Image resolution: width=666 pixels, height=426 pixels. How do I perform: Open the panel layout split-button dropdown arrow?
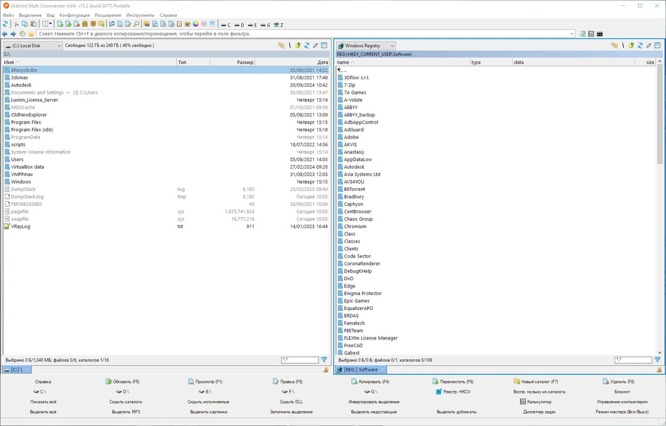tap(52, 24)
